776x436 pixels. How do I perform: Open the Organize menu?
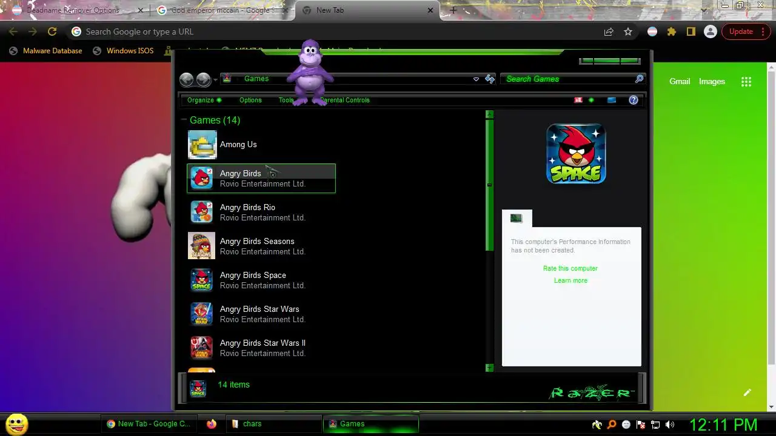click(x=204, y=100)
